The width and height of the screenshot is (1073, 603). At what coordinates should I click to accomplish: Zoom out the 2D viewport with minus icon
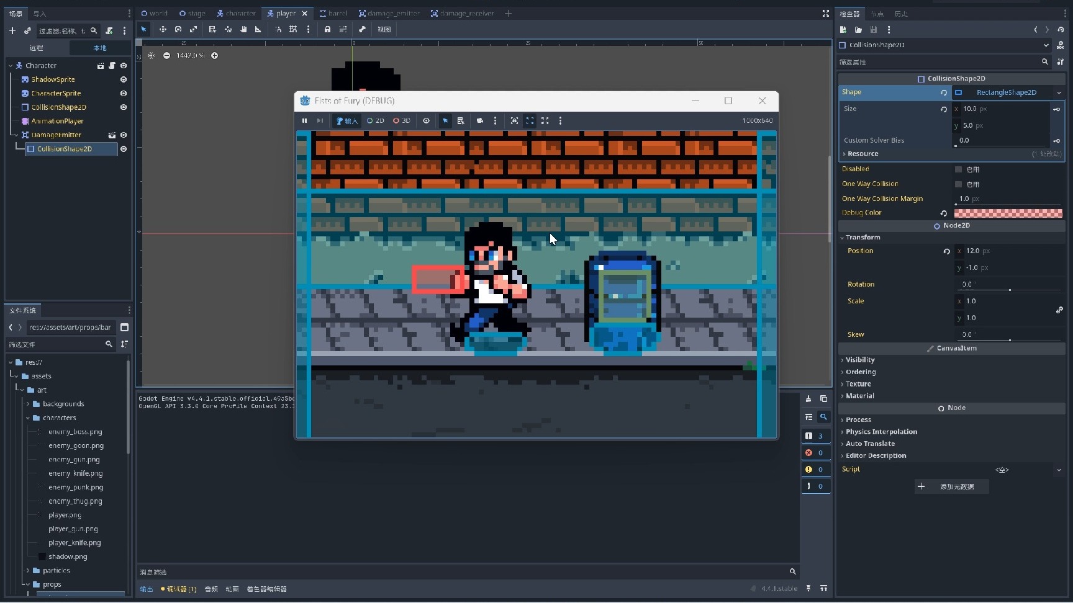[x=166, y=55]
